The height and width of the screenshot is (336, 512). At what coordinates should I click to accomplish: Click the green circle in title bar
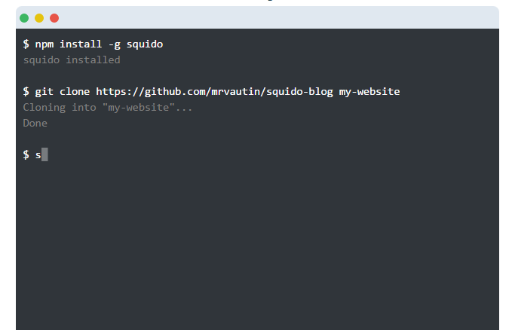click(24, 18)
